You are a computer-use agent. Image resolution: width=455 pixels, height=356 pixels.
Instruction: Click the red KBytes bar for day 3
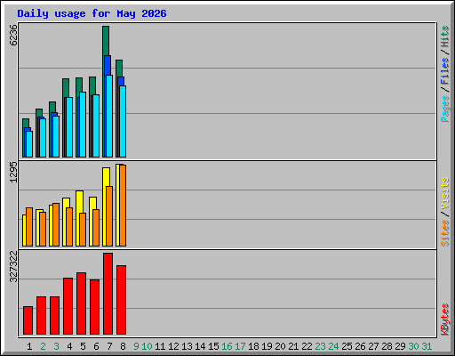click(54, 315)
